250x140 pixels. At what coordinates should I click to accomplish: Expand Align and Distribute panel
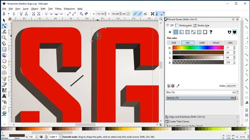(x=202, y=117)
